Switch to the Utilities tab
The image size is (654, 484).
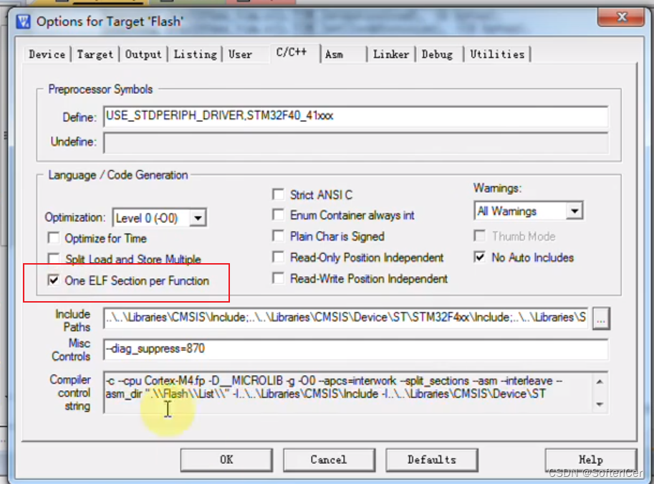497,53
